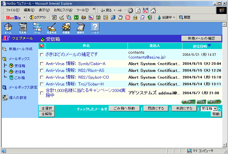Image resolution: width=228 pixels, height=154 pixels.
Task: Open the ホーム house icon
Action: (8, 28)
